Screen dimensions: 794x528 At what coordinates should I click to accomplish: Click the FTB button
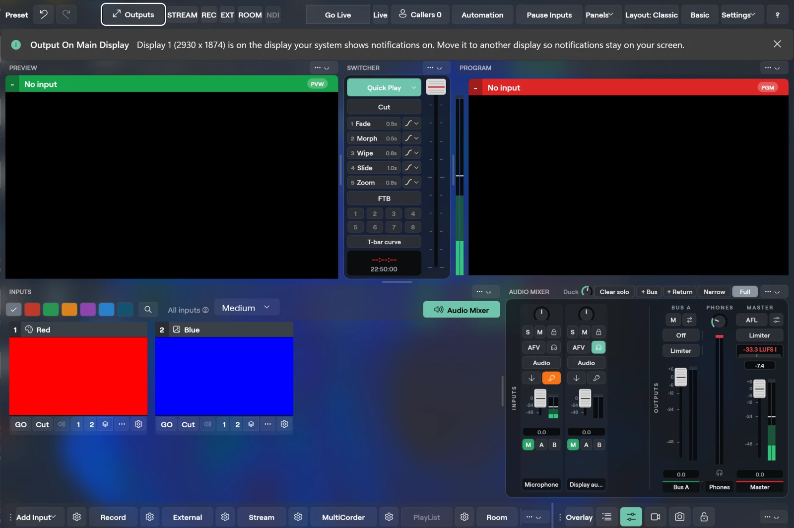[x=384, y=198]
